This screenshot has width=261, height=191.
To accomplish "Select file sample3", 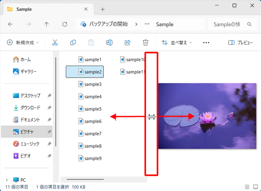I will [90, 84].
